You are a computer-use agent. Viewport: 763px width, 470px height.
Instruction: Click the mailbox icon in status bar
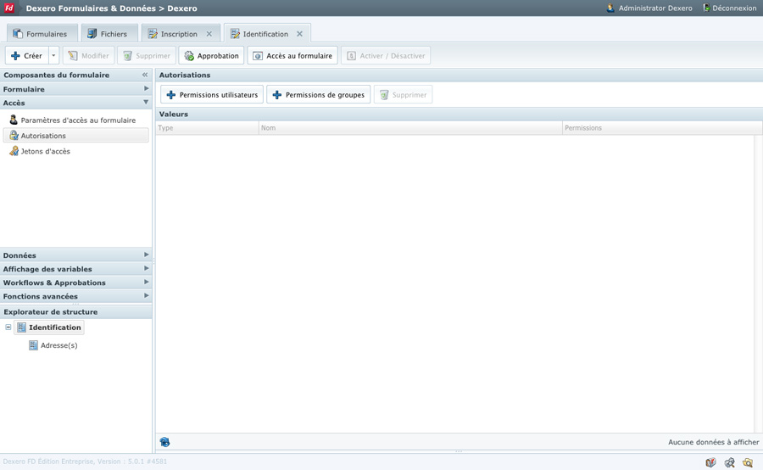[x=710, y=462]
